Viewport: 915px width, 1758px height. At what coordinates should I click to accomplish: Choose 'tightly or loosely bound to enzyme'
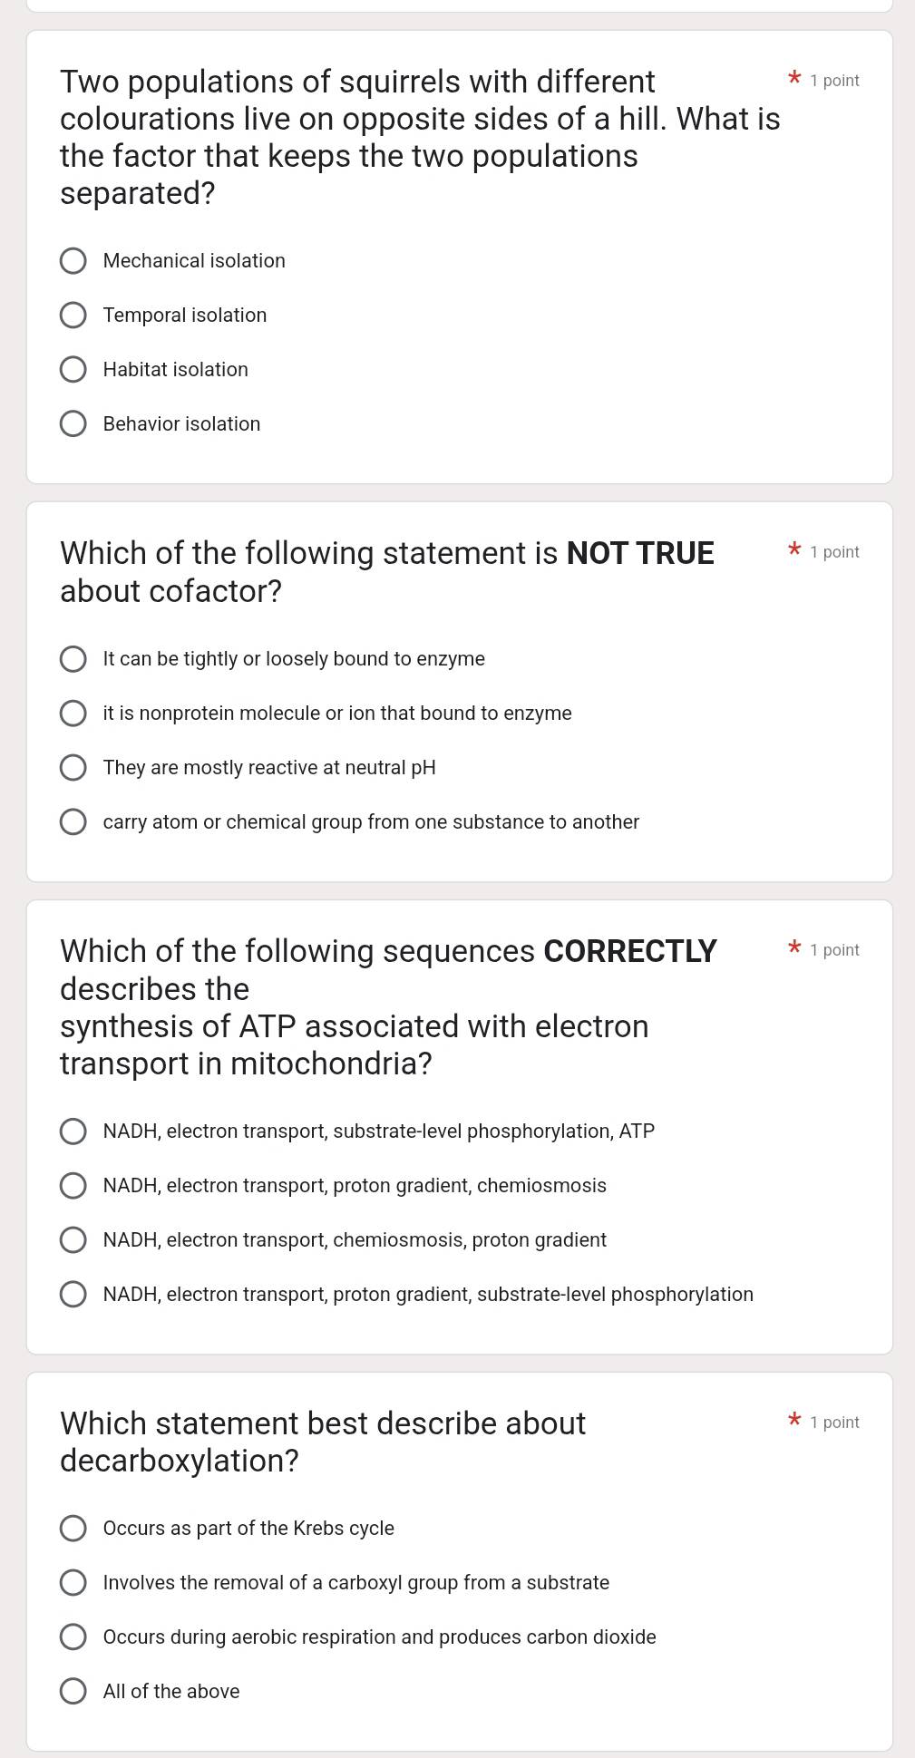(x=73, y=659)
